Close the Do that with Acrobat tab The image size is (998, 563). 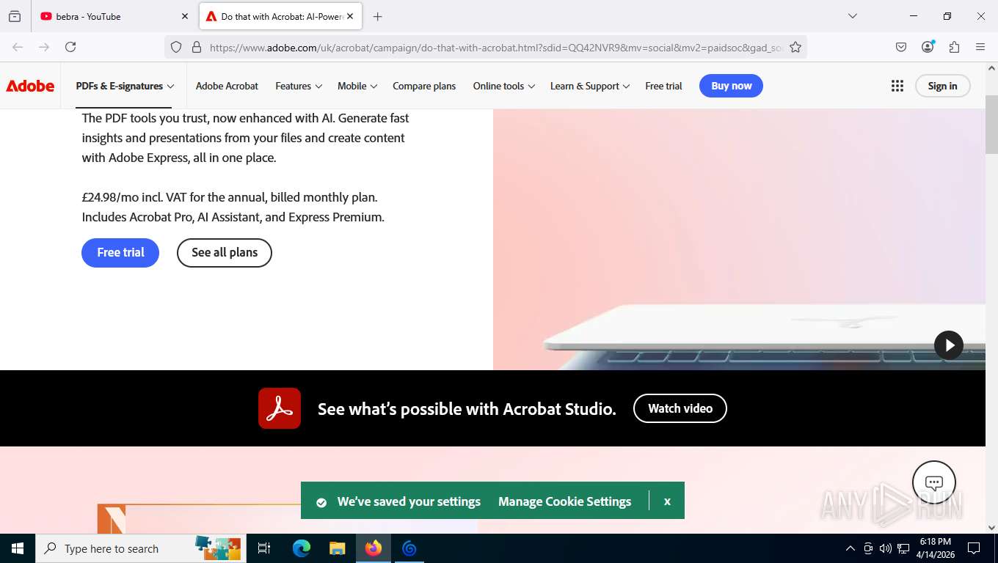tap(350, 16)
